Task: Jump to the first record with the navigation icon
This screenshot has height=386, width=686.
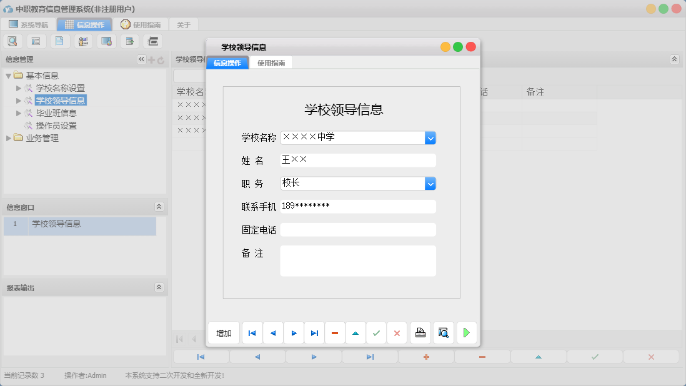Action: tap(252, 333)
